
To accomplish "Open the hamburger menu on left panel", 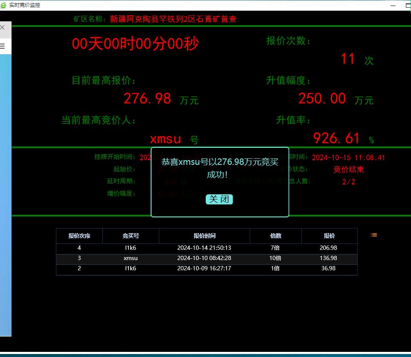I will coord(3,46).
